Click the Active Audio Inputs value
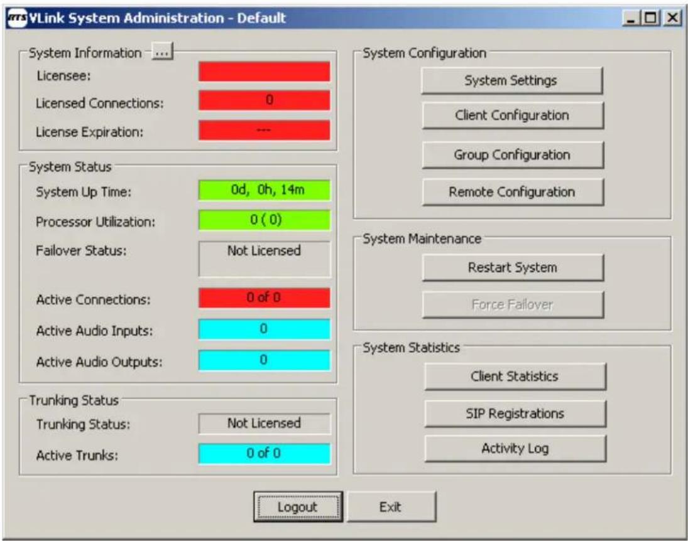Screen dimensions: 688x541 (264, 329)
